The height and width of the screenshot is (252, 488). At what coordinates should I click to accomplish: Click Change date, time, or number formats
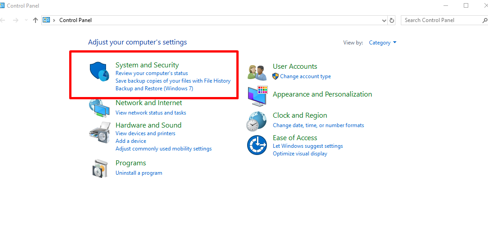[x=319, y=125]
